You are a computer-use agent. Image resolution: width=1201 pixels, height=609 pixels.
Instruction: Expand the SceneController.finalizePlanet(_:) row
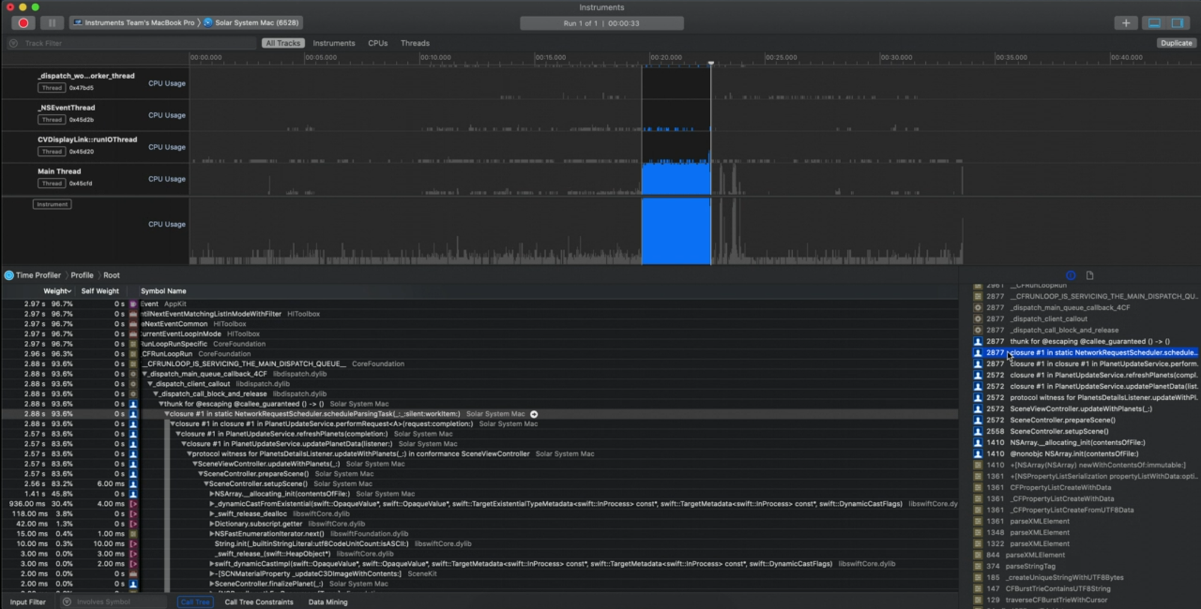pyautogui.click(x=211, y=584)
